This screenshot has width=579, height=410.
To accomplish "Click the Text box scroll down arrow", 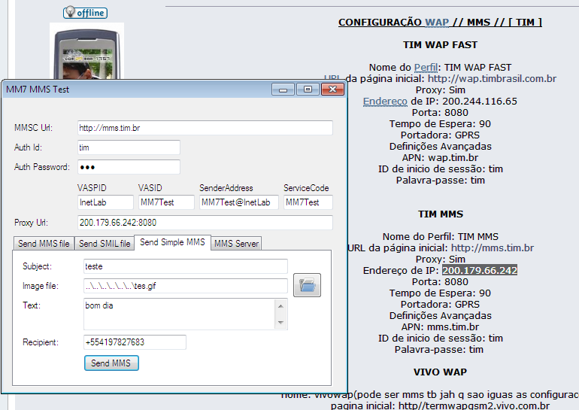I will (280, 323).
